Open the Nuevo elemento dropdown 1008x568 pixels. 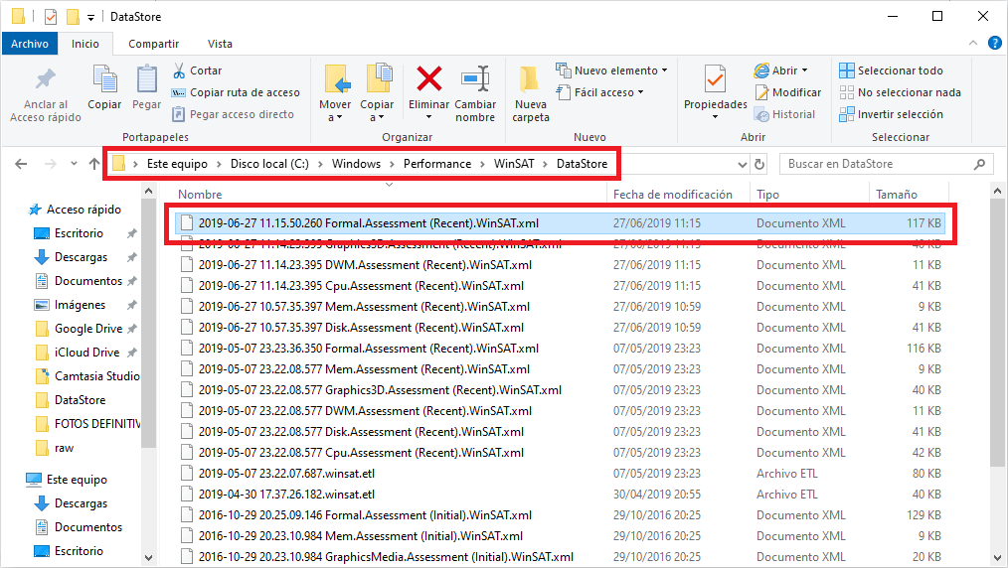pyautogui.click(x=611, y=71)
